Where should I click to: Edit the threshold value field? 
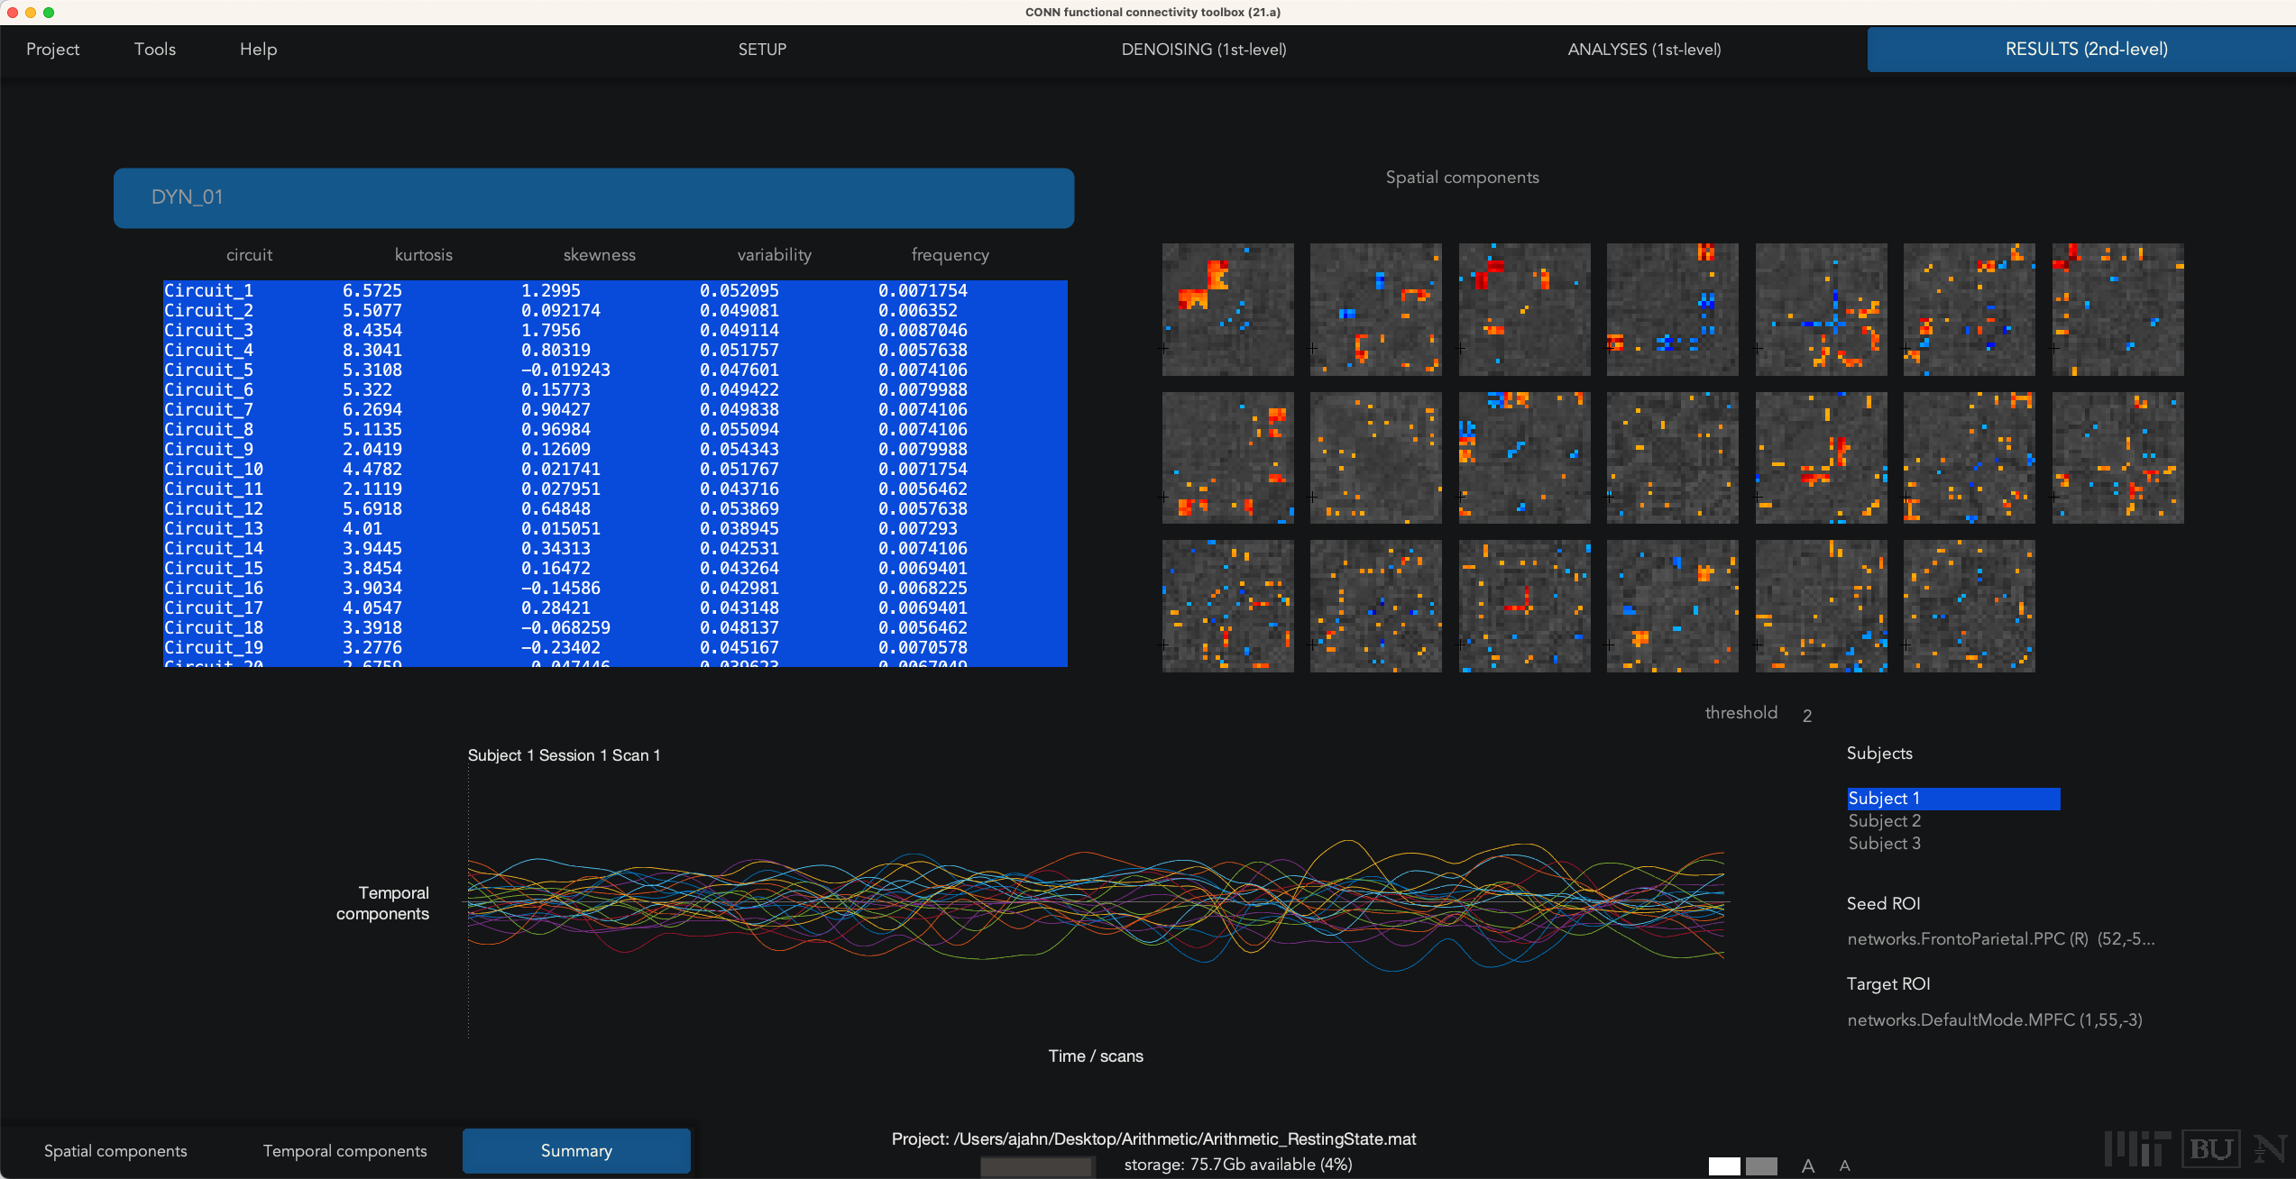pos(1807,716)
